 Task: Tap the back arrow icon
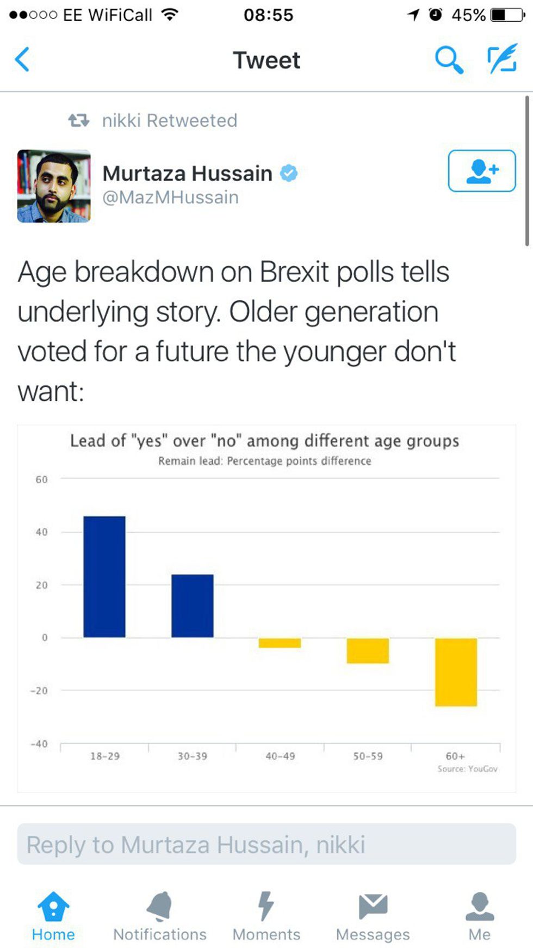(22, 59)
